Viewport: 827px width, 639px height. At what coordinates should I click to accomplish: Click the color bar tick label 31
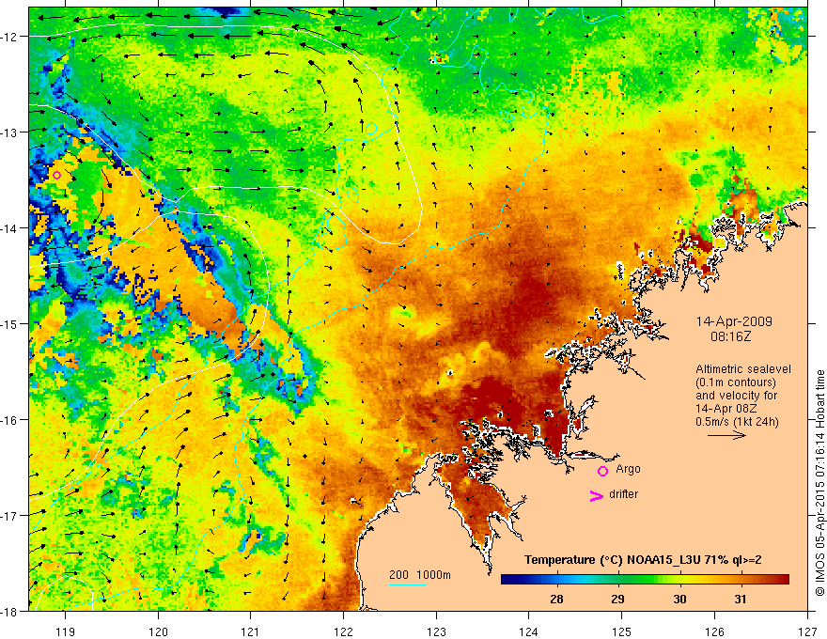click(x=741, y=599)
